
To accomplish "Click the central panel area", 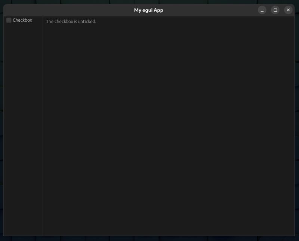I will pyautogui.click(x=168, y=131).
